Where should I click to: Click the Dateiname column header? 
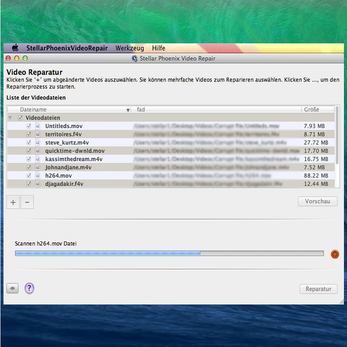pos(69,110)
